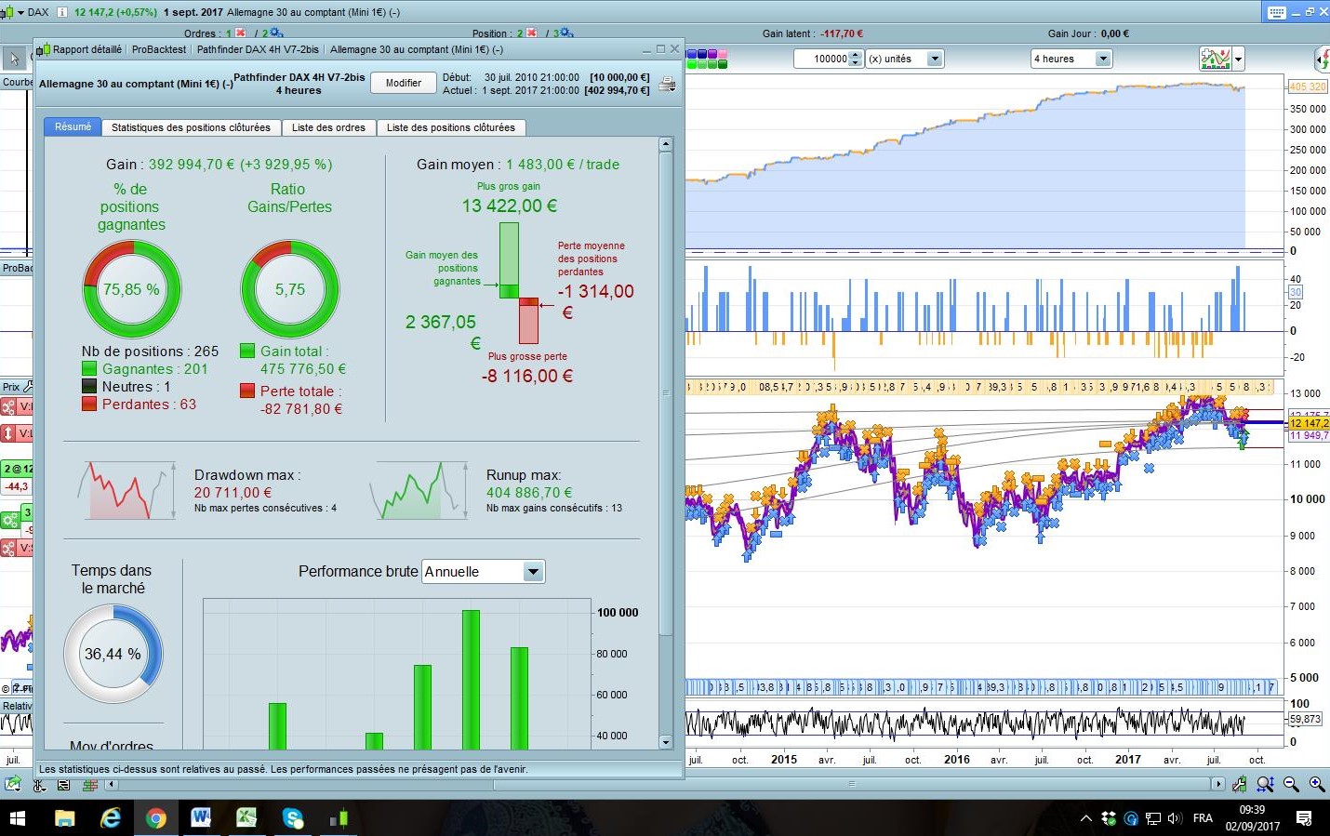Open Liste des positions clôturées tab
The image size is (1330, 836).
(x=451, y=127)
